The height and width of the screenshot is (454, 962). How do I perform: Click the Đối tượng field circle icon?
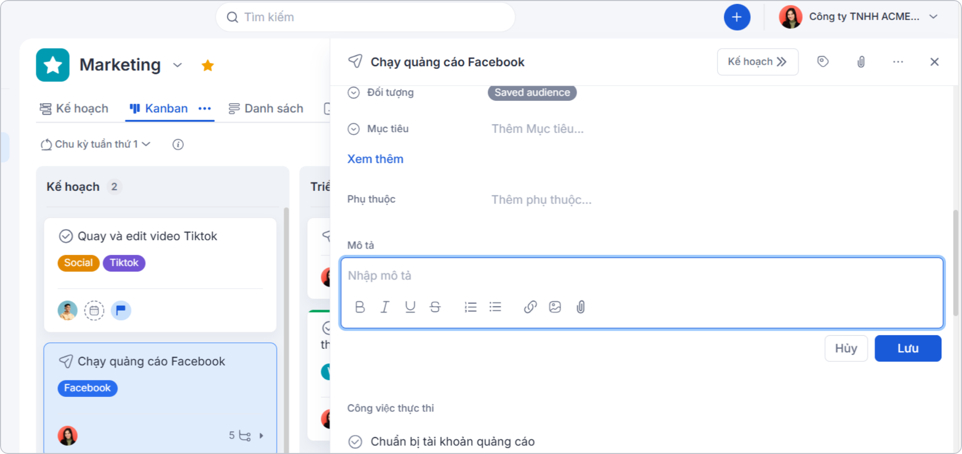[354, 92]
